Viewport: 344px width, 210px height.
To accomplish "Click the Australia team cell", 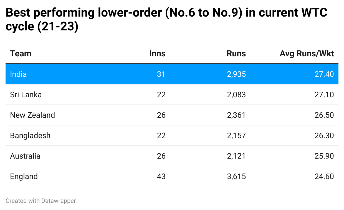I will click(x=25, y=156).
